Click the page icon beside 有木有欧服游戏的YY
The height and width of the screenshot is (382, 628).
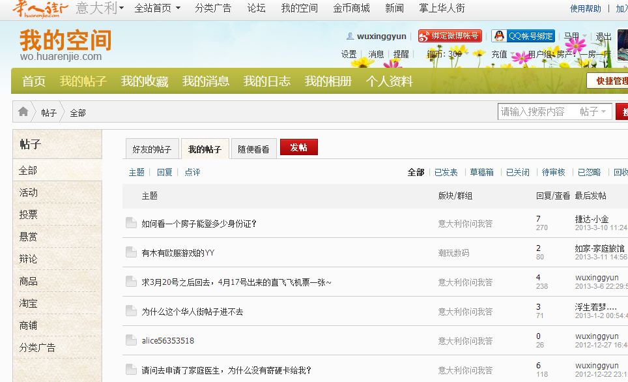(131, 252)
